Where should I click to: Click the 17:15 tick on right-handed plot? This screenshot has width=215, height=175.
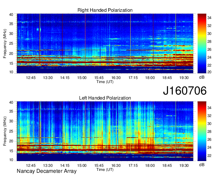[133, 78]
